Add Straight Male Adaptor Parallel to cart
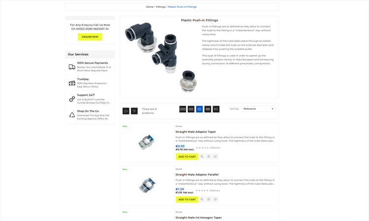The height and width of the screenshot is (221, 369). click(187, 199)
